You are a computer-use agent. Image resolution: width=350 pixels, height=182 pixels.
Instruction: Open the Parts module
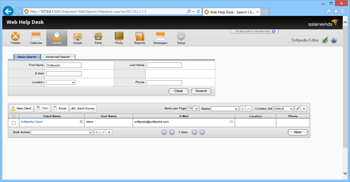(x=98, y=38)
